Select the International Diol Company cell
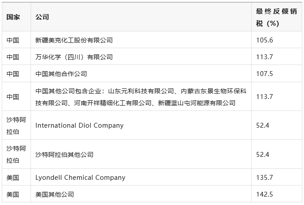The width and height of the screenshot is (304, 205). point(141,125)
